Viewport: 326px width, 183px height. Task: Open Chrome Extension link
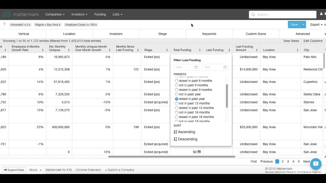click(x=88, y=170)
